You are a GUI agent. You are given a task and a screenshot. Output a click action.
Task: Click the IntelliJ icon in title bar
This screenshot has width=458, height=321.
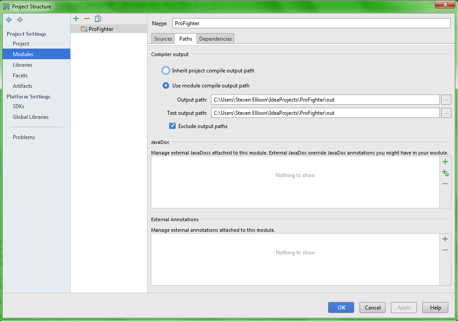click(x=6, y=7)
